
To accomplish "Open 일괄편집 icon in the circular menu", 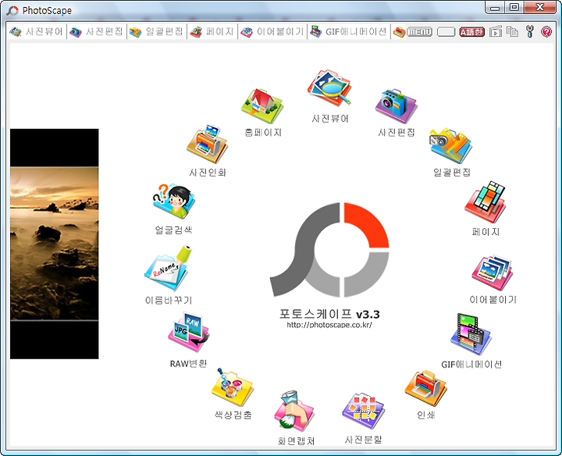I will [450, 144].
